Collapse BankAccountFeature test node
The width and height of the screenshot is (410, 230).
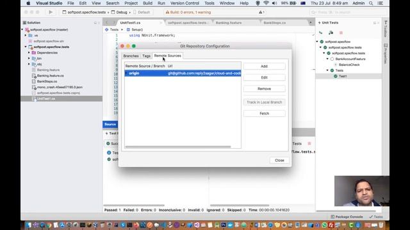327,59
